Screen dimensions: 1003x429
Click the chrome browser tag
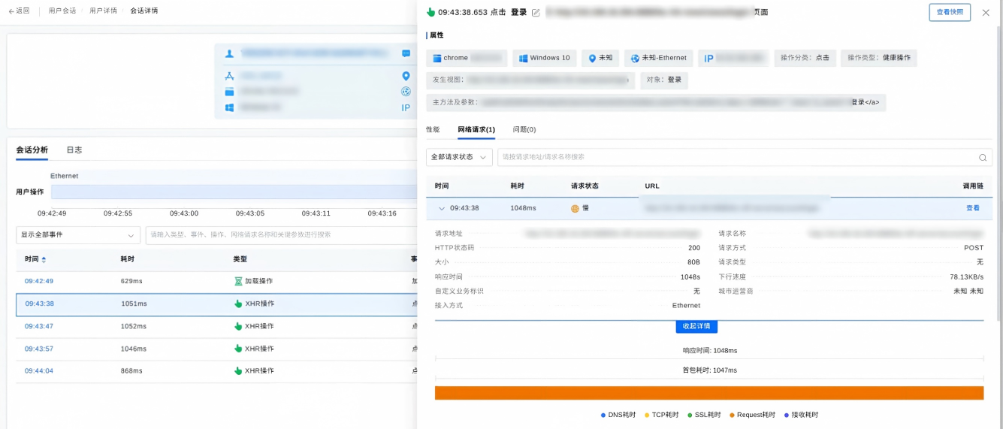pyautogui.click(x=467, y=58)
